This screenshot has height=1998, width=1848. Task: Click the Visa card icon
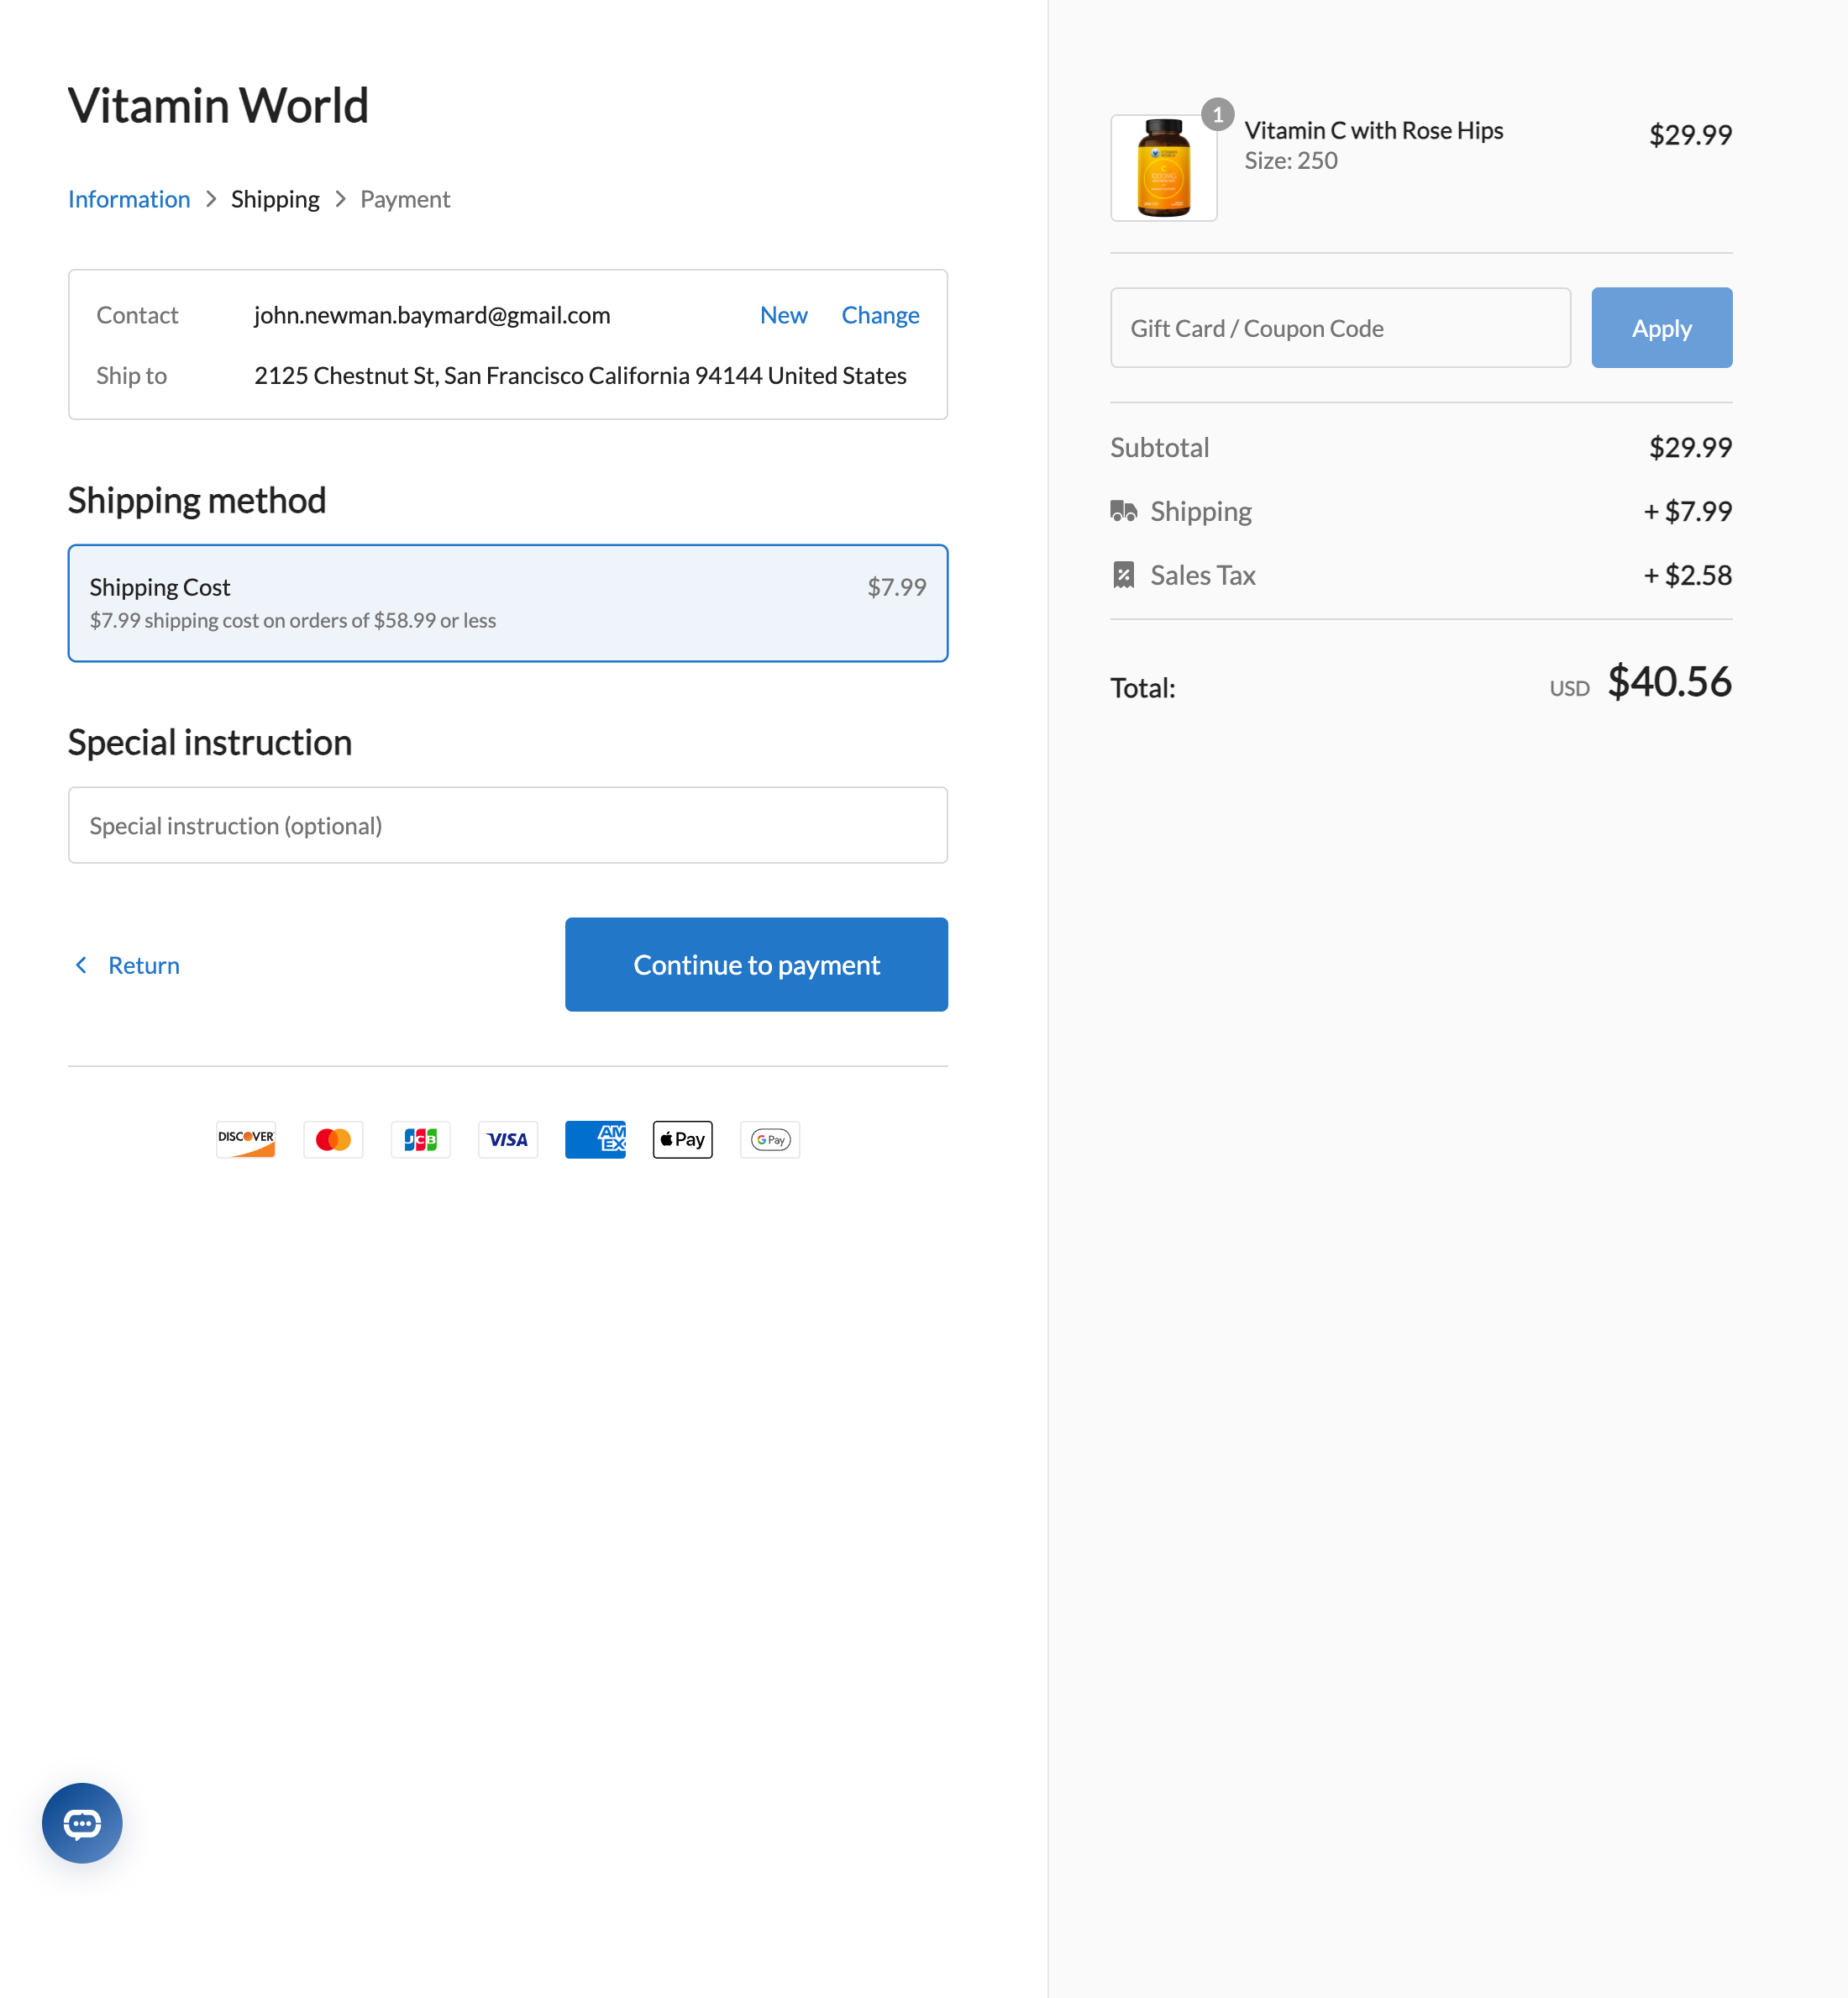(508, 1139)
